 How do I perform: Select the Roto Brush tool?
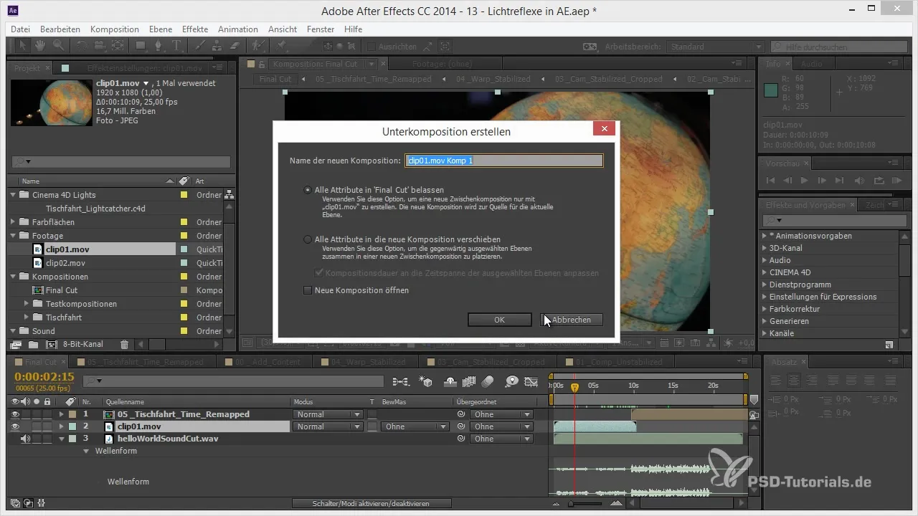point(258,46)
